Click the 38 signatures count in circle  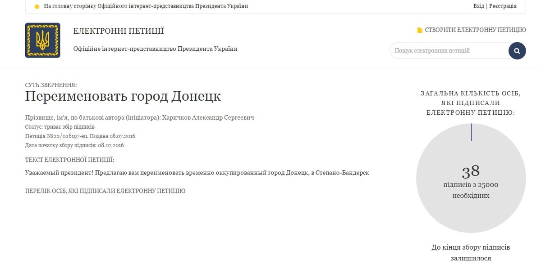click(471, 171)
